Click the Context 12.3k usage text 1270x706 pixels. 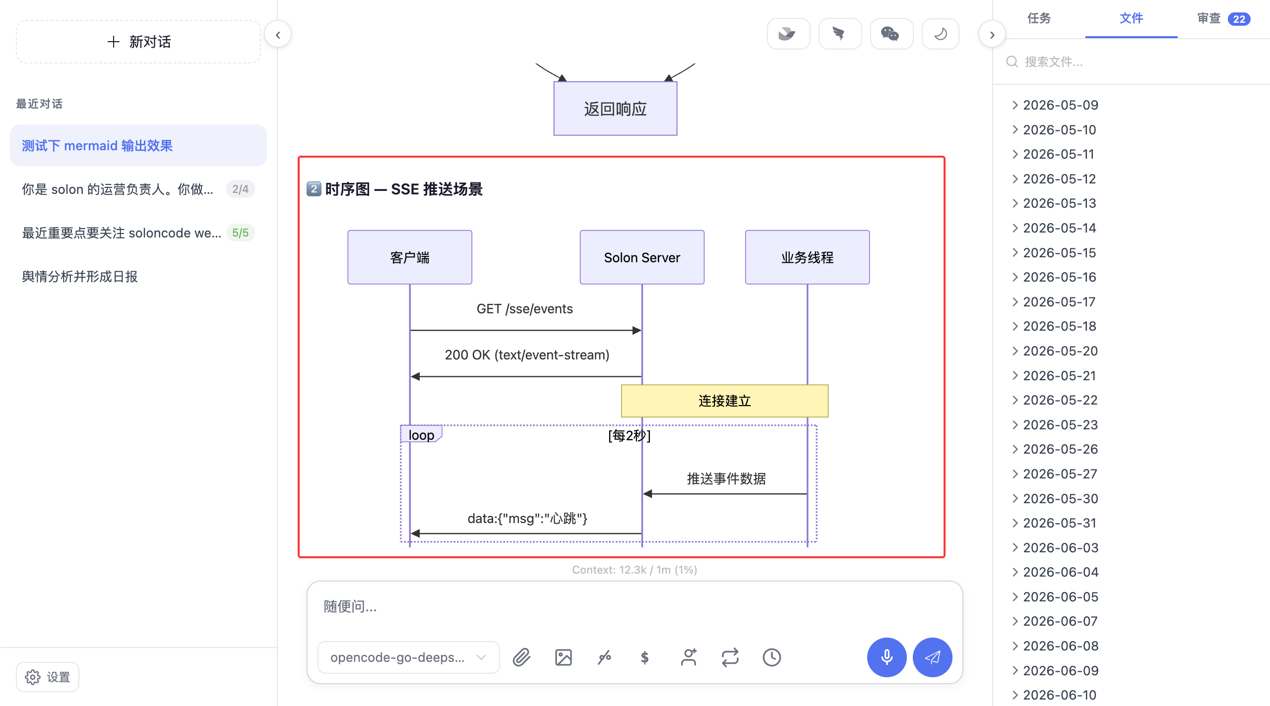click(x=635, y=570)
